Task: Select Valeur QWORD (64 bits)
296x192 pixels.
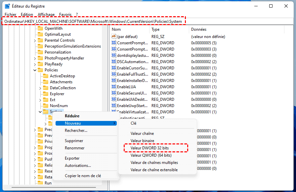Action: click(x=158, y=155)
